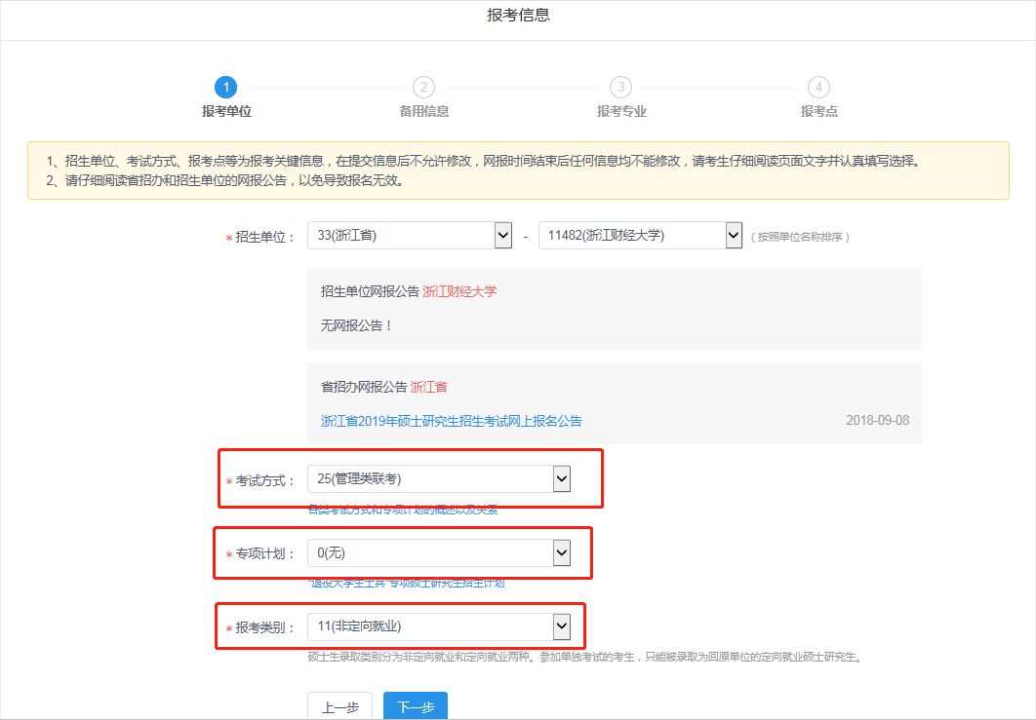Expand the 11482(浙江财经大学) school dropdown
The image size is (1036, 720).
pyautogui.click(x=640, y=236)
